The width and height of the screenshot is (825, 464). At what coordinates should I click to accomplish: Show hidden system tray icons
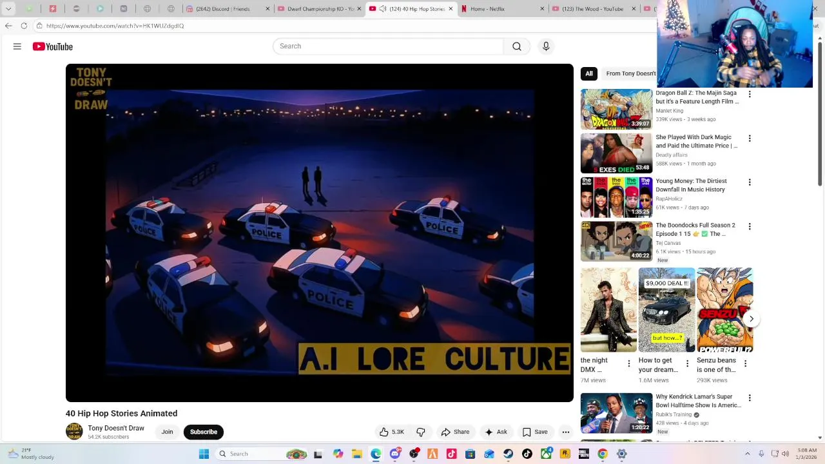point(748,454)
